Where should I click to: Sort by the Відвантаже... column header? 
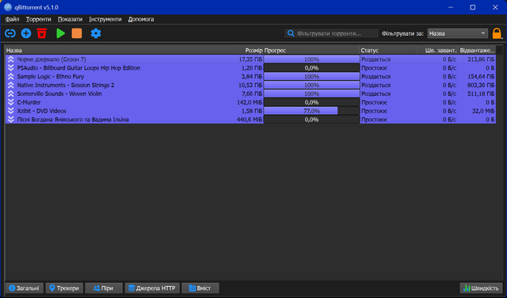477,50
